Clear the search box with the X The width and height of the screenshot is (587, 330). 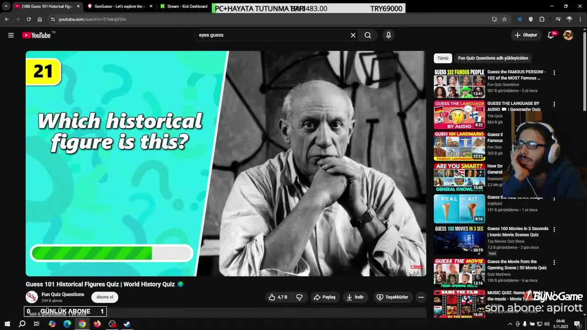point(353,35)
